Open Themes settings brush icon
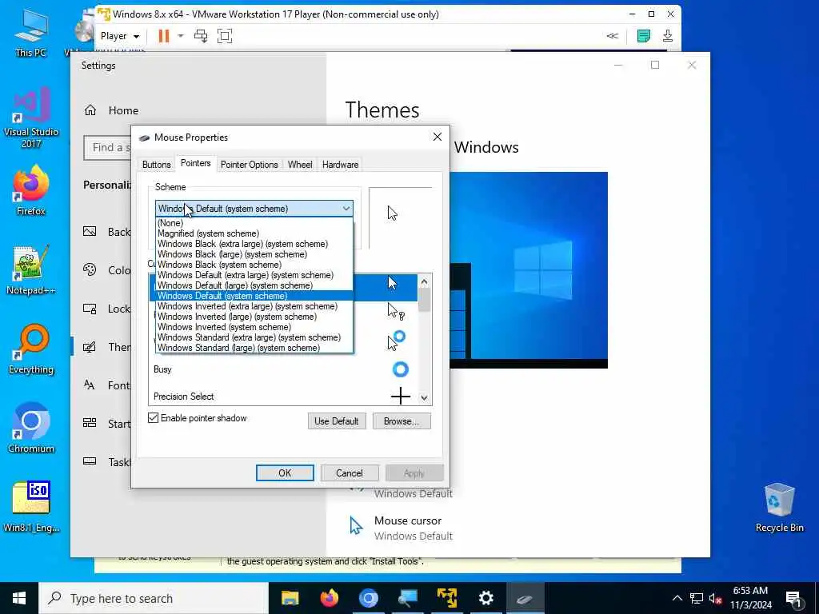The height and width of the screenshot is (614, 819). coord(90,347)
